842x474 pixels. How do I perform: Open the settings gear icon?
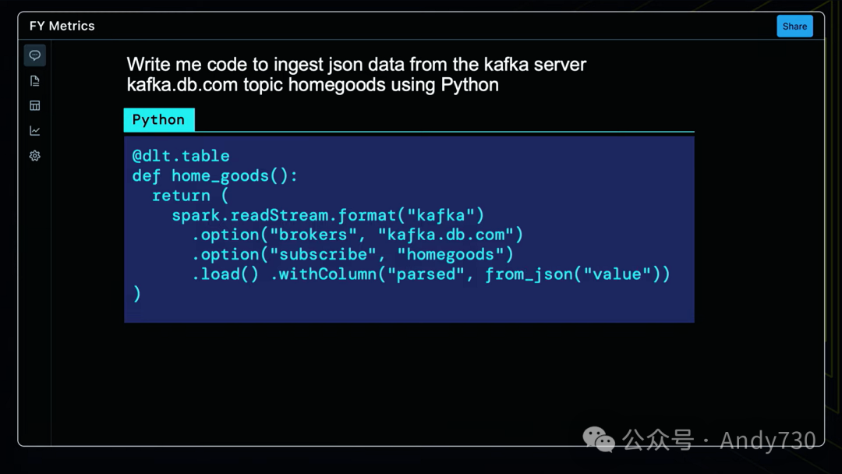[35, 156]
